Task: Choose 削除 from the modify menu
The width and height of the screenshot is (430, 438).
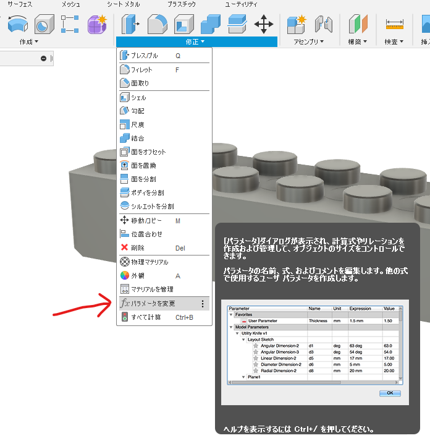Action: pyautogui.click(x=137, y=247)
